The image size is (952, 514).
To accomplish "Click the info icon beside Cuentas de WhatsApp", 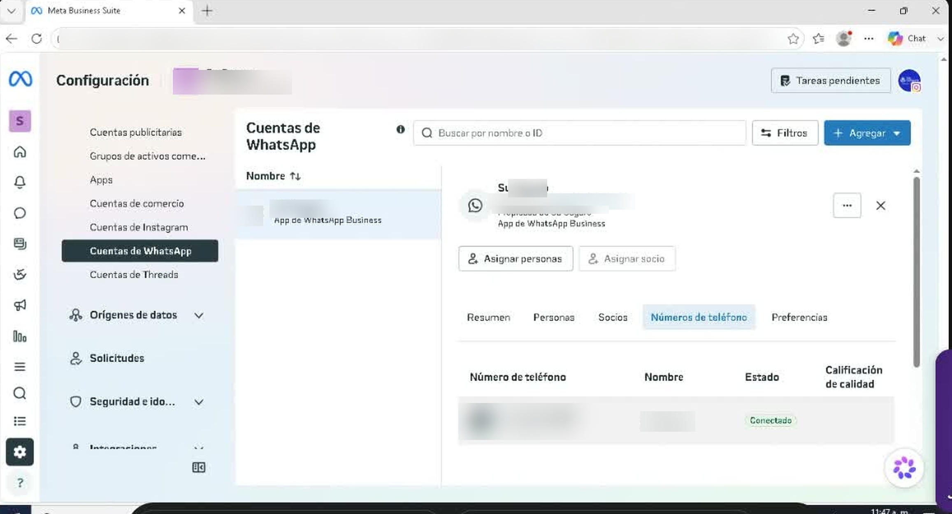I will click(400, 130).
